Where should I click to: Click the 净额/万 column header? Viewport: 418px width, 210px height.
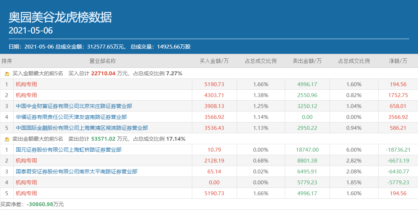point(398,61)
